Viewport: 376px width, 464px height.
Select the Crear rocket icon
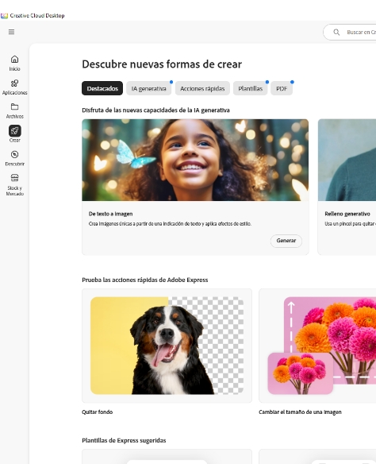pyautogui.click(x=15, y=131)
